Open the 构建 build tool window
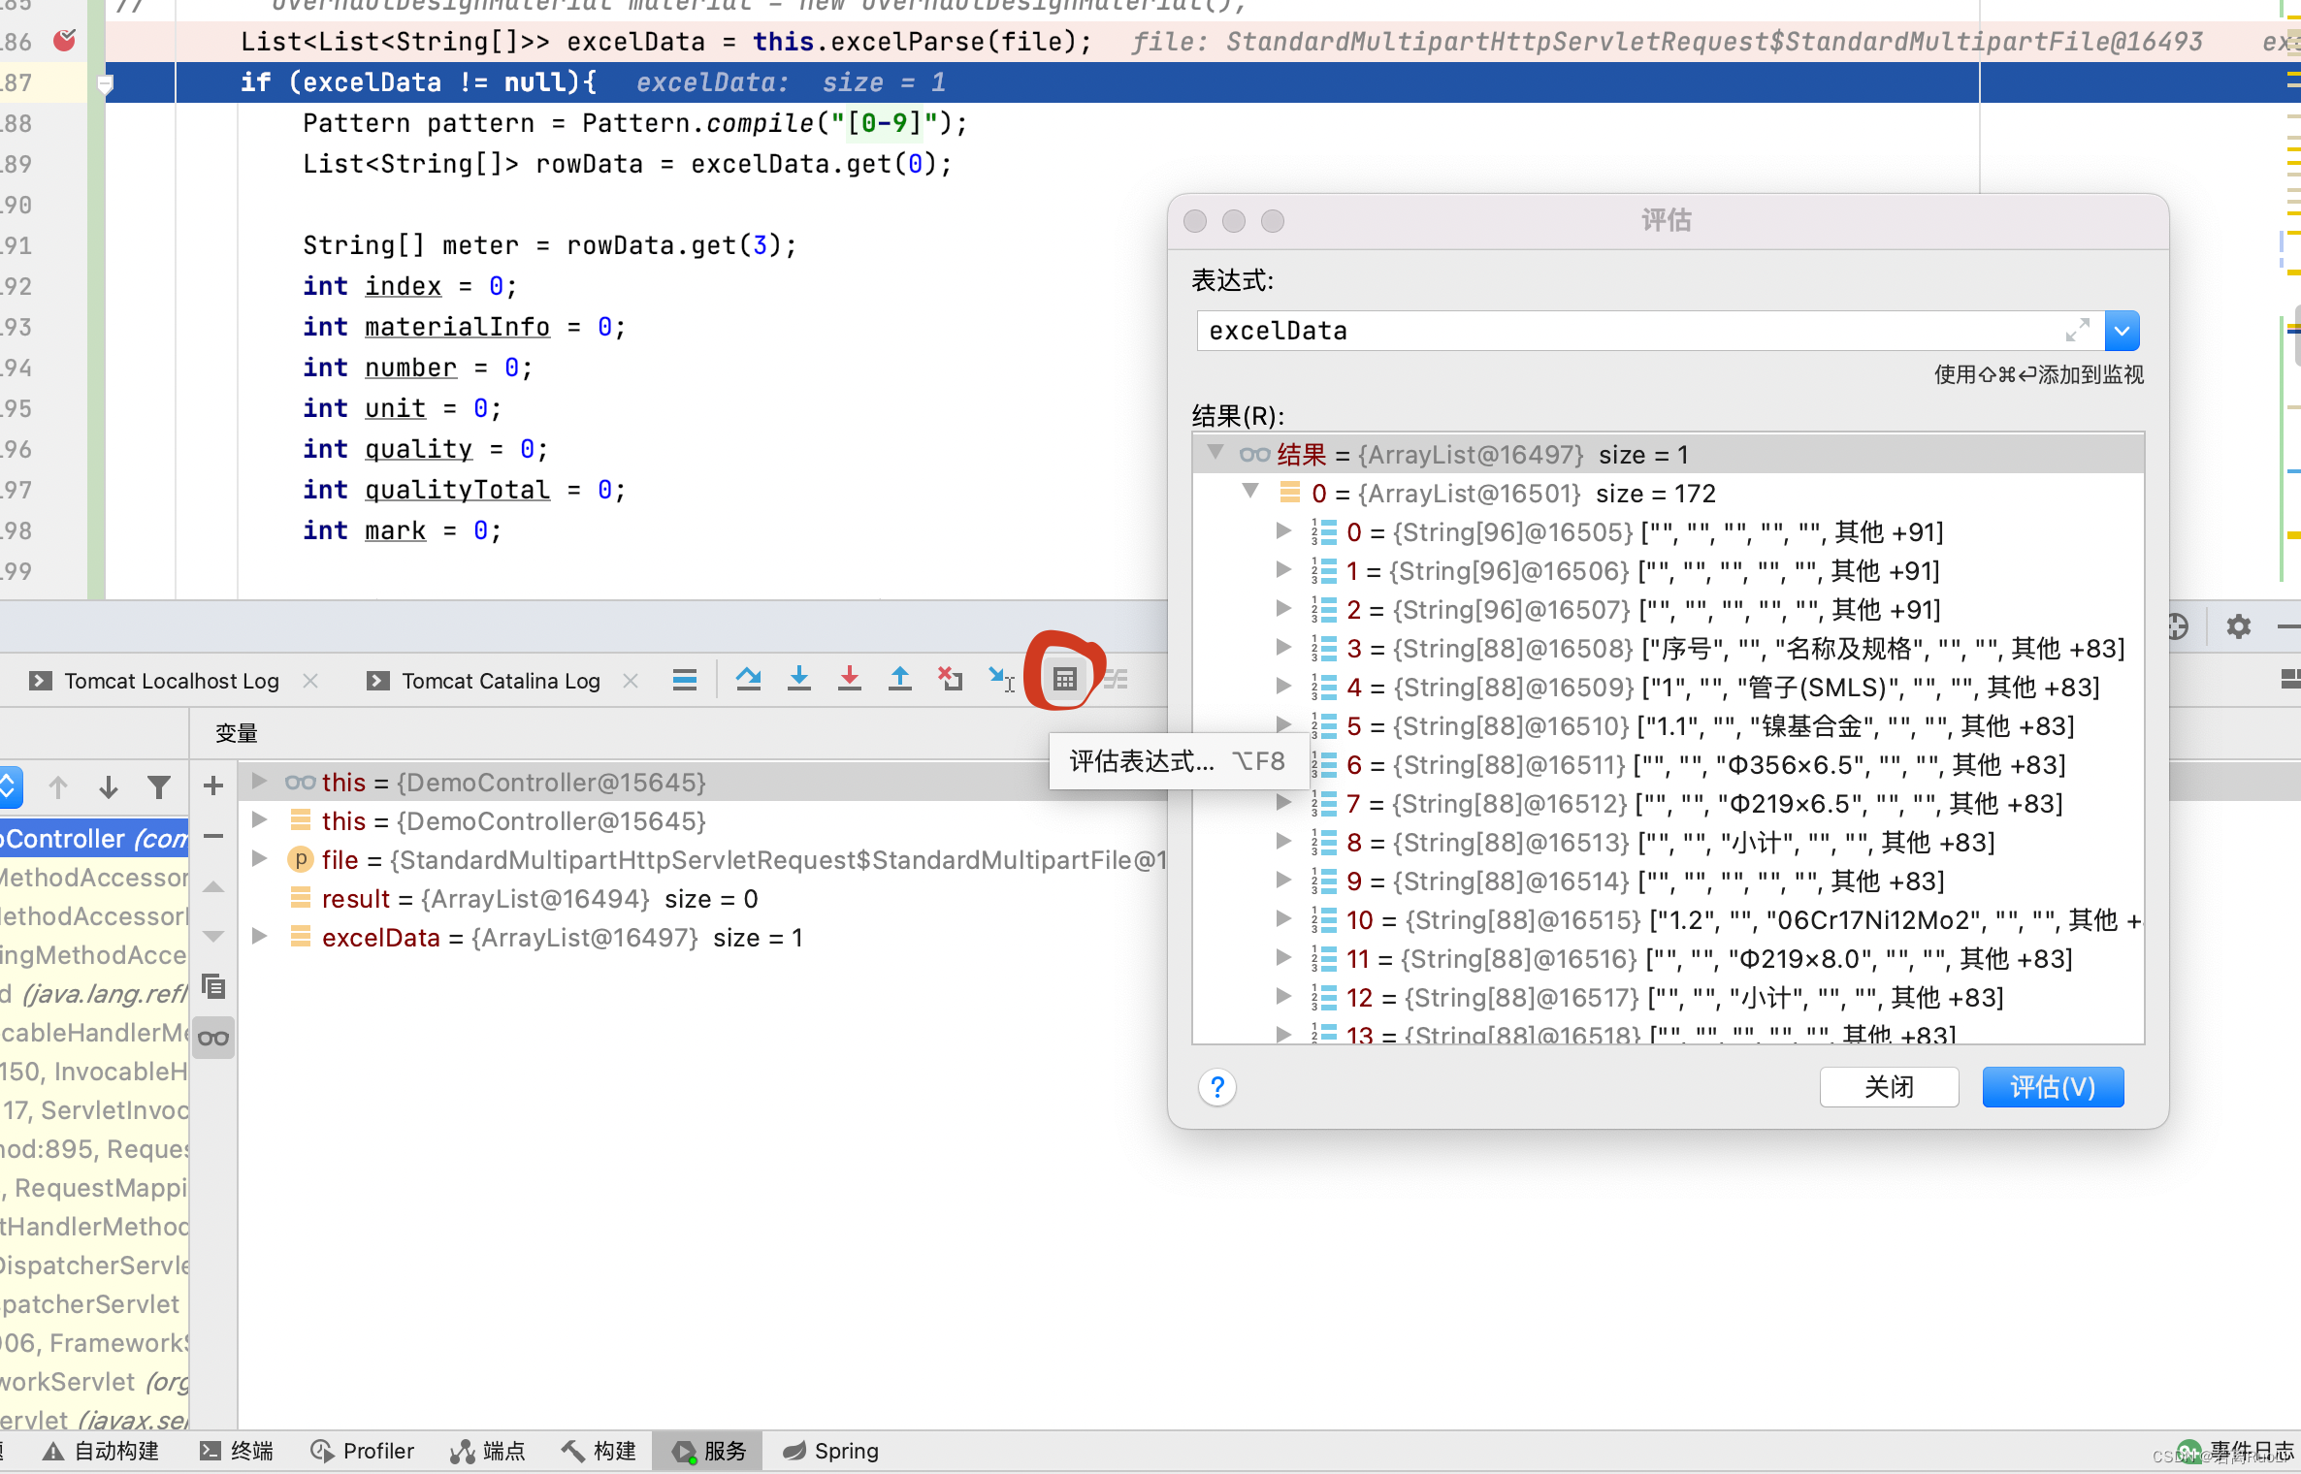Viewport: 2301px width, 1474px height. tap(599, 1451)
